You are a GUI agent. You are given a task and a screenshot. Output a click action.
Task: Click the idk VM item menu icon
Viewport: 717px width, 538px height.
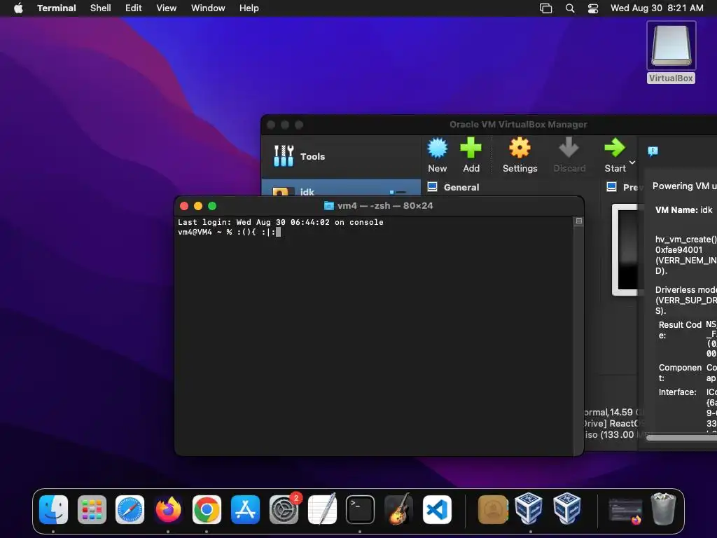398,192
